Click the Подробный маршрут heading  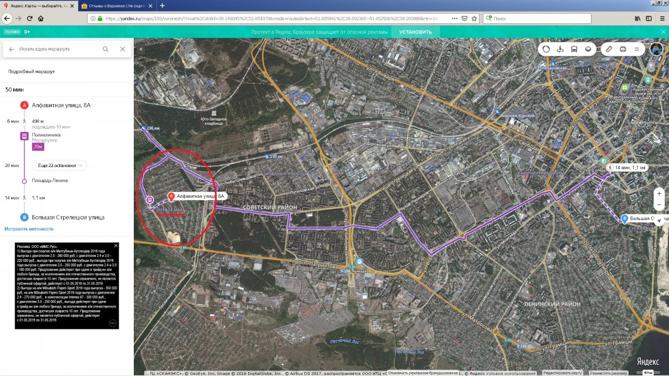coord(31,71)
